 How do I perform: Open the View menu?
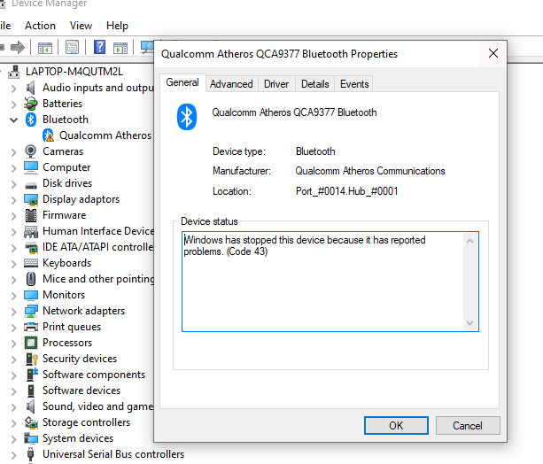81,26
